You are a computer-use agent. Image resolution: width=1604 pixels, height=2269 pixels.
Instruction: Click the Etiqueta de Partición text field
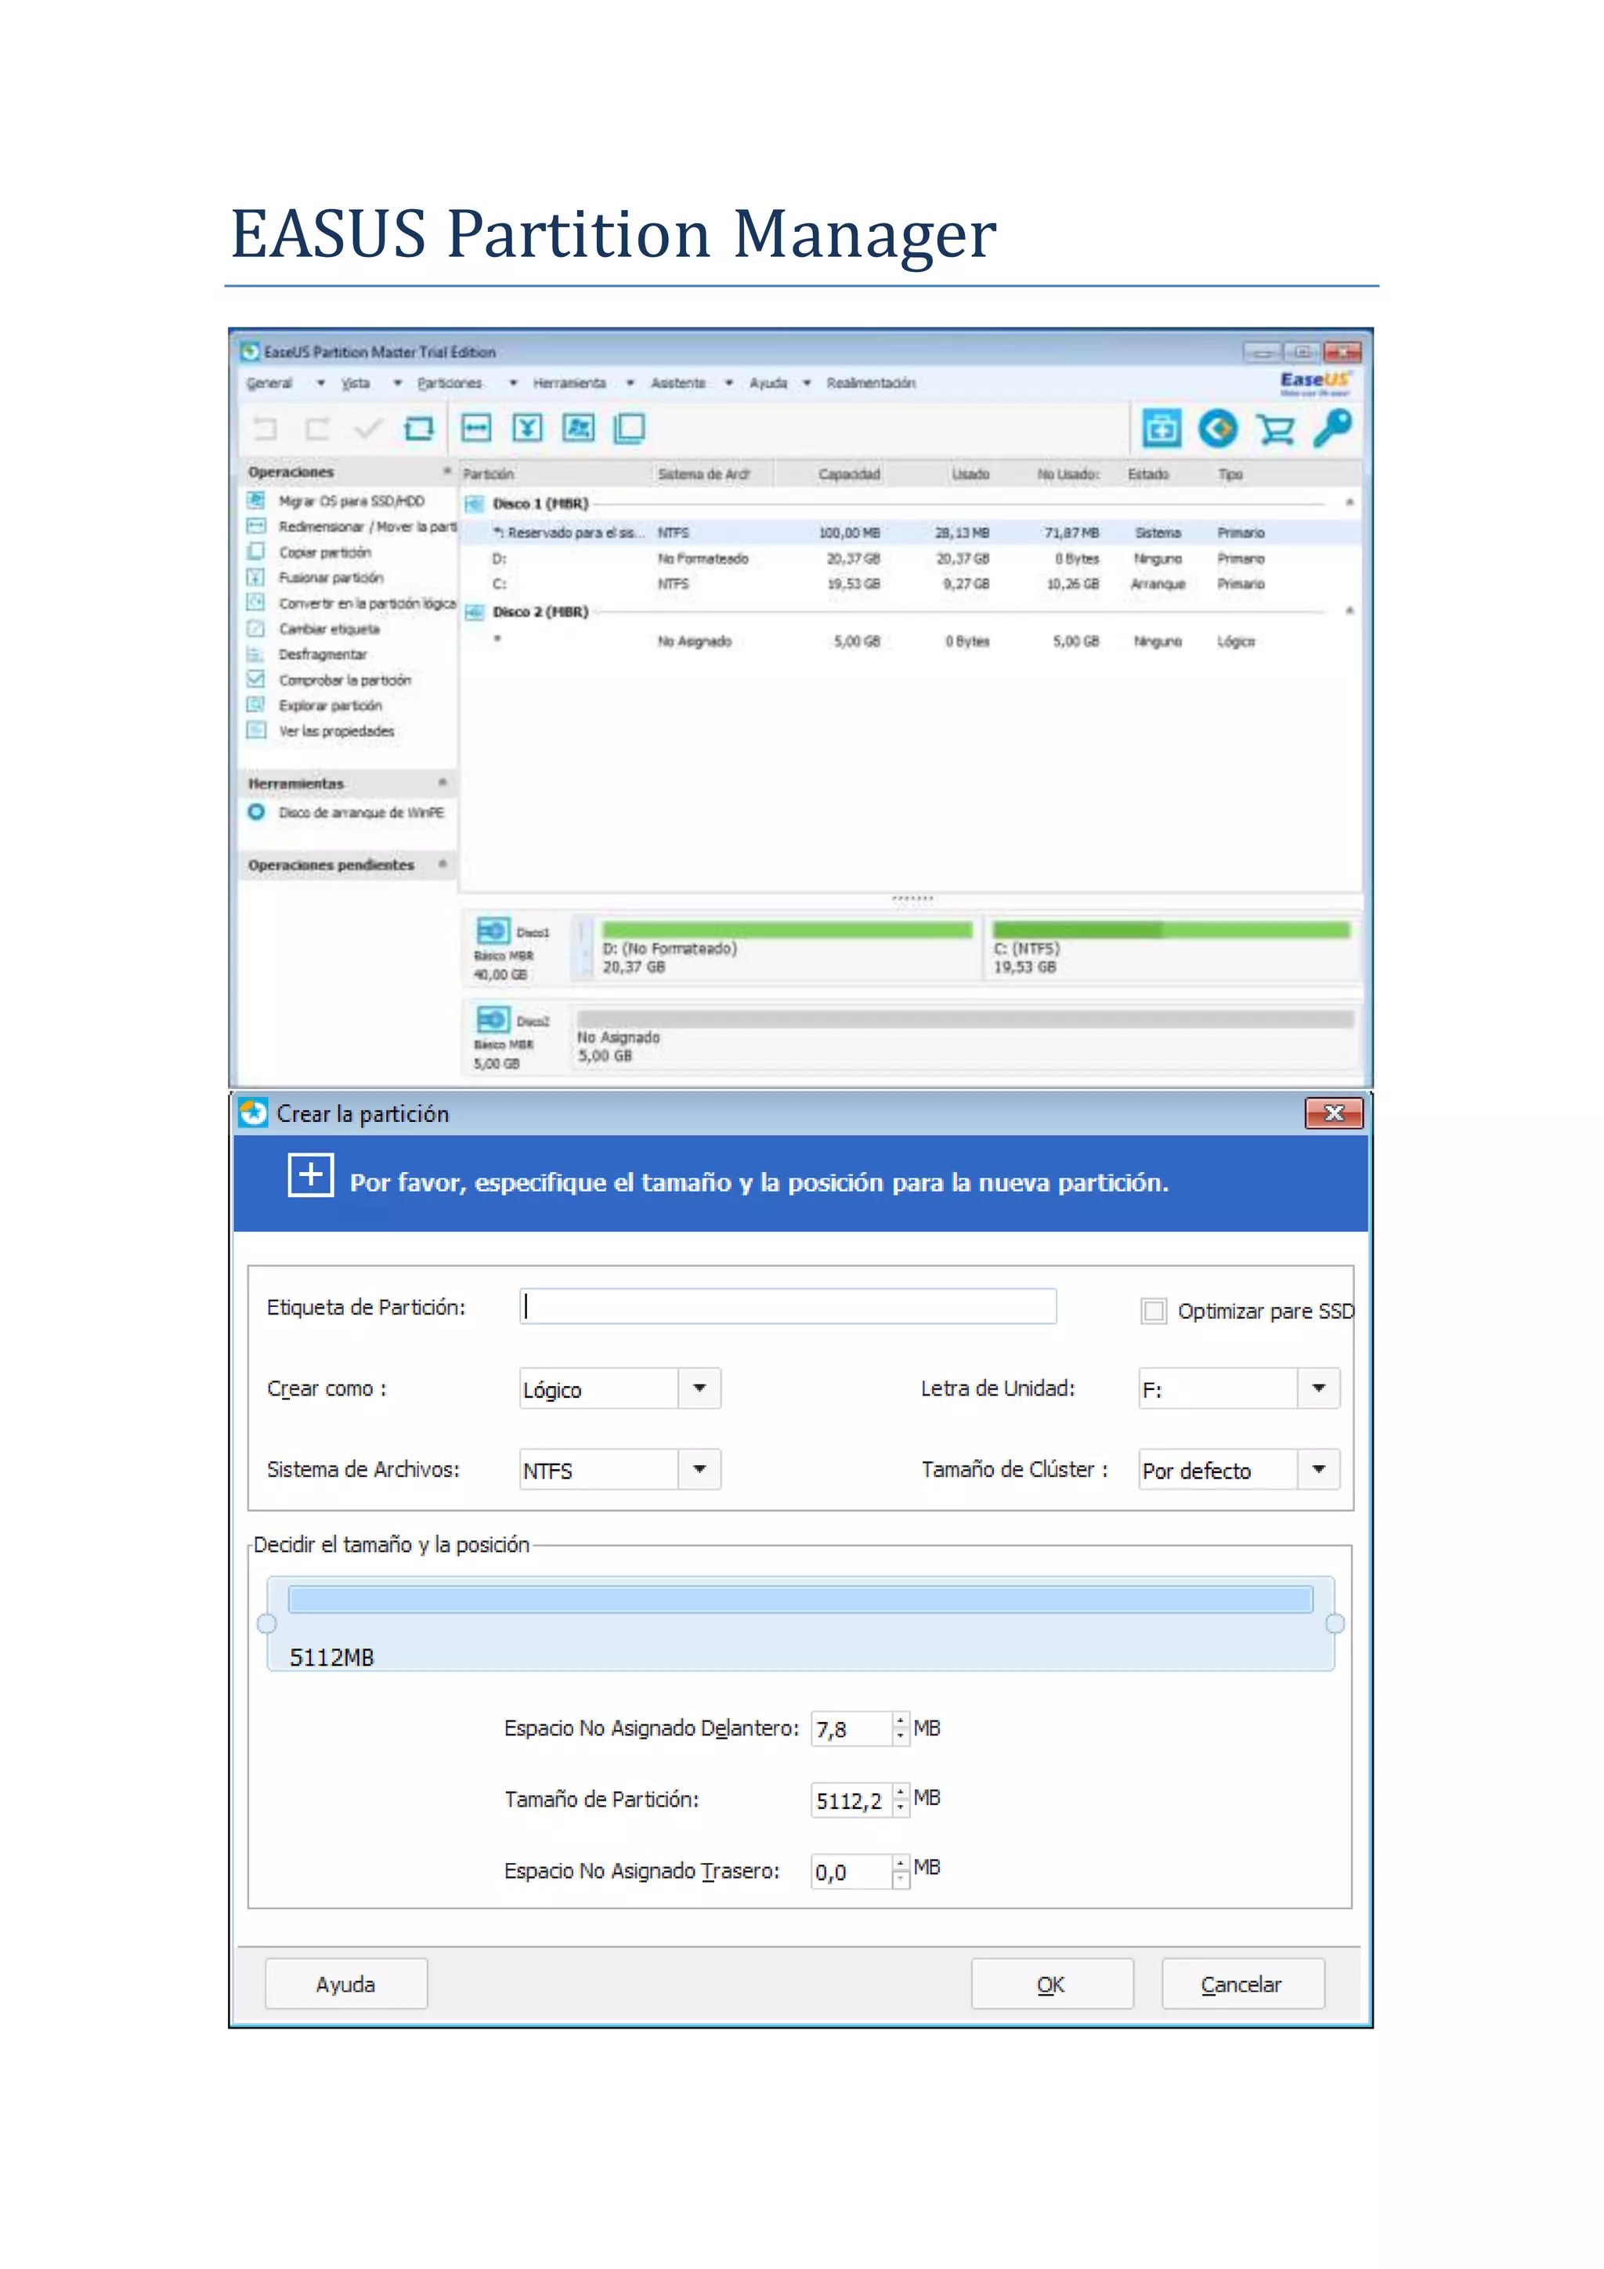click(x=787, y=1306)
